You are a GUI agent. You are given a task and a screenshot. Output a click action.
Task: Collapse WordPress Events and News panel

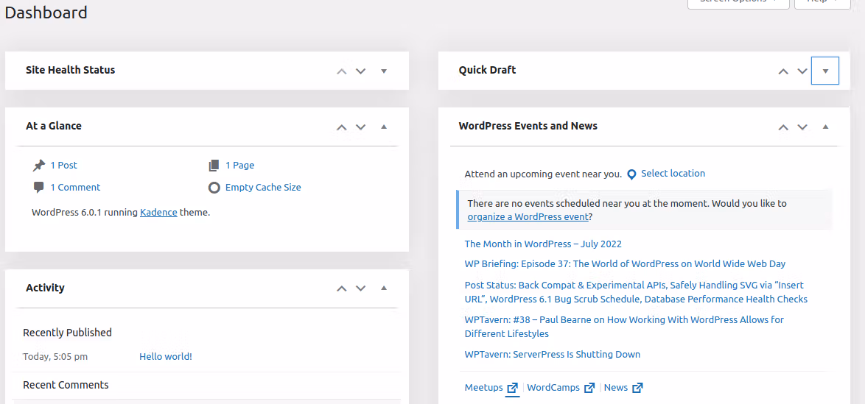tap(825, 127)
